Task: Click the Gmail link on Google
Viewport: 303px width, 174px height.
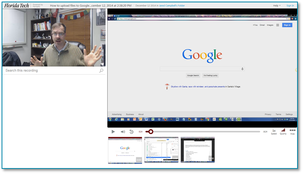Action: (262, 25)
